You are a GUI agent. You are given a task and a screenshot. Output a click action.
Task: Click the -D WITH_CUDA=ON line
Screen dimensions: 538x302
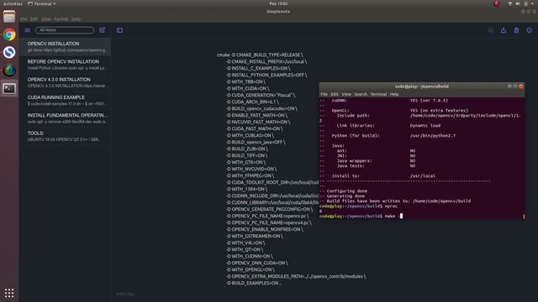pyautogui.click(x=248, y=88)
